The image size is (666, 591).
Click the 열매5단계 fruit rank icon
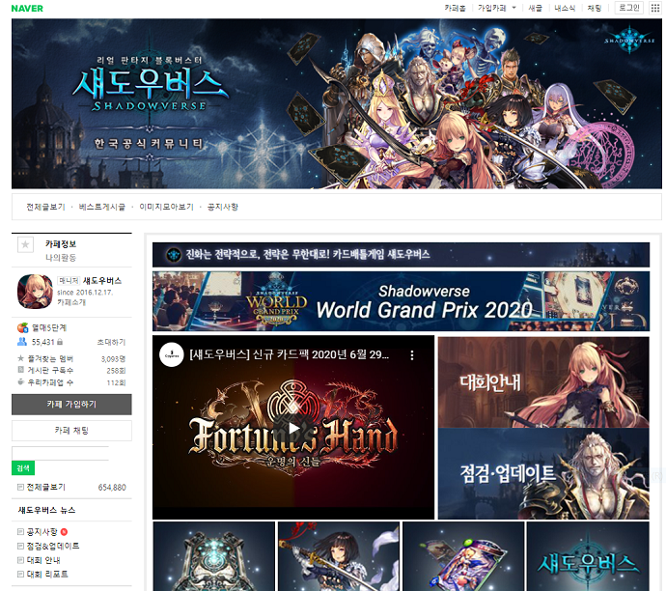pos(22,327)
